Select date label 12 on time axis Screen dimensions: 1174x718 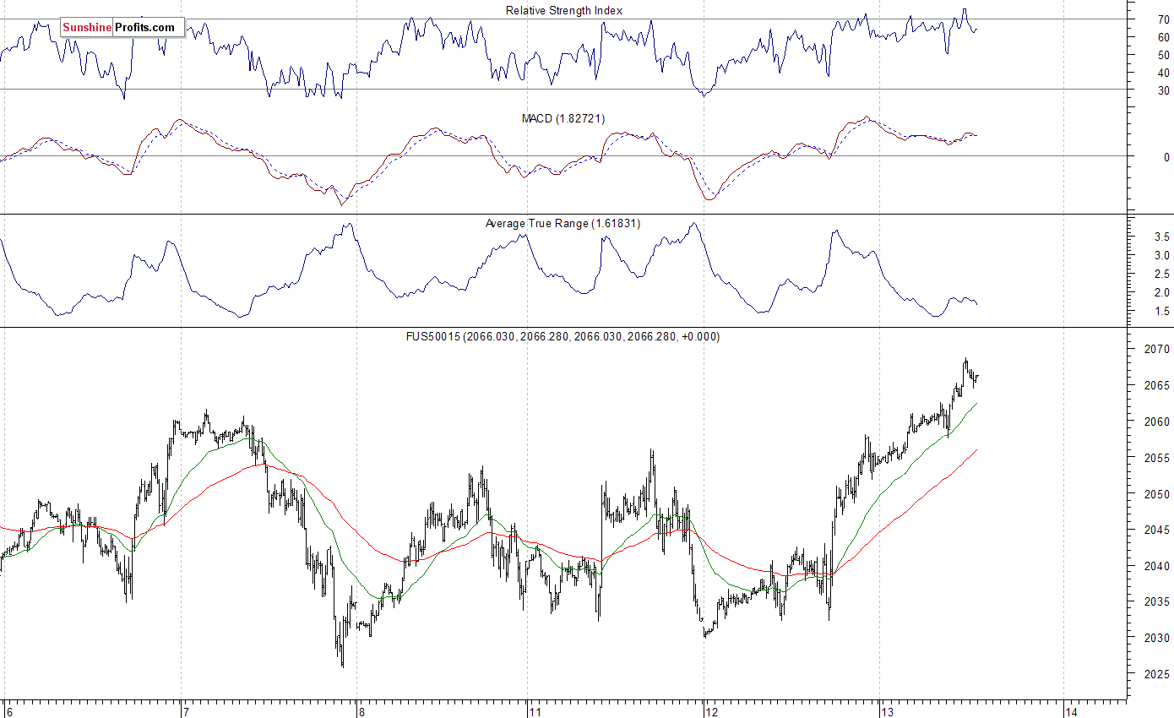pos(711,711)
